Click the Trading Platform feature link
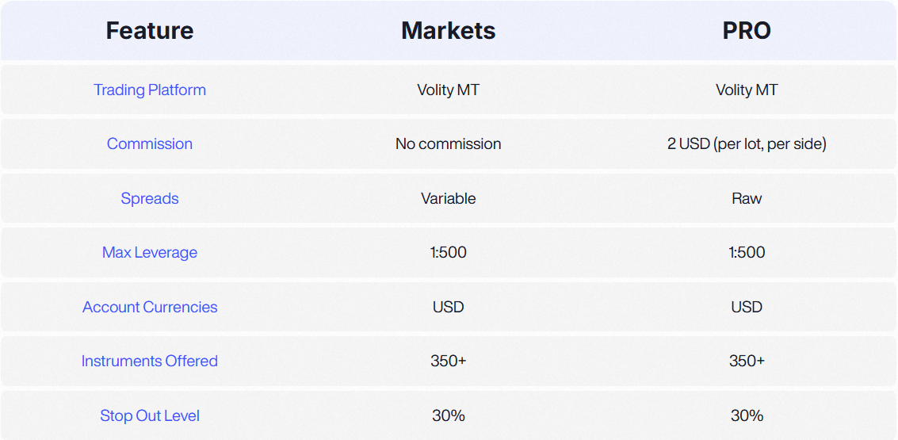 coord(150,90)
